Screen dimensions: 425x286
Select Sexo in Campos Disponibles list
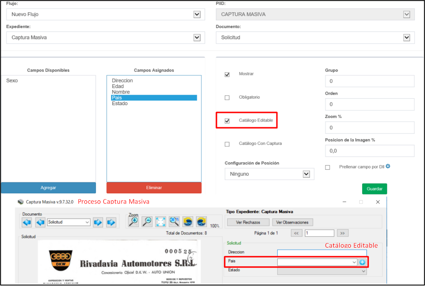point(12,80)
